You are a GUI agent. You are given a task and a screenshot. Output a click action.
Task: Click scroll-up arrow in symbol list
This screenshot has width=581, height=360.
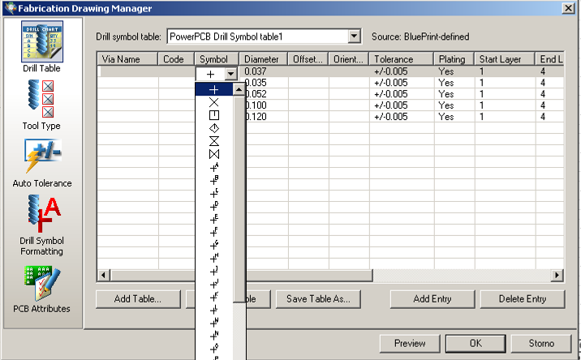[239, 89]
